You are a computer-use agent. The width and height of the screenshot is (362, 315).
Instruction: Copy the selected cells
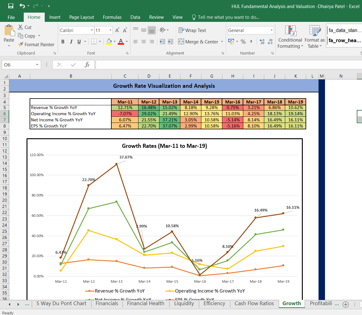27,36
